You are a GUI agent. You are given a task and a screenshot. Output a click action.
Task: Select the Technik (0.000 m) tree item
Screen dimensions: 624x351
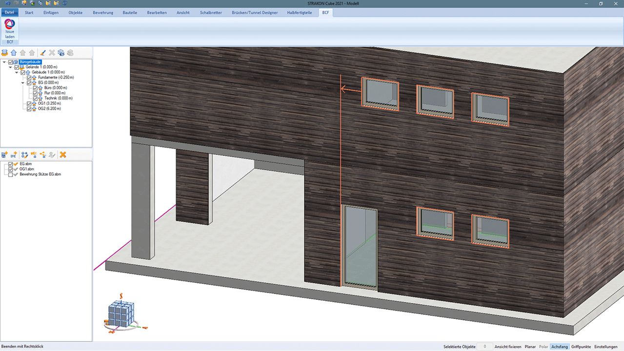pyautogui.click(x=58, y=98)
